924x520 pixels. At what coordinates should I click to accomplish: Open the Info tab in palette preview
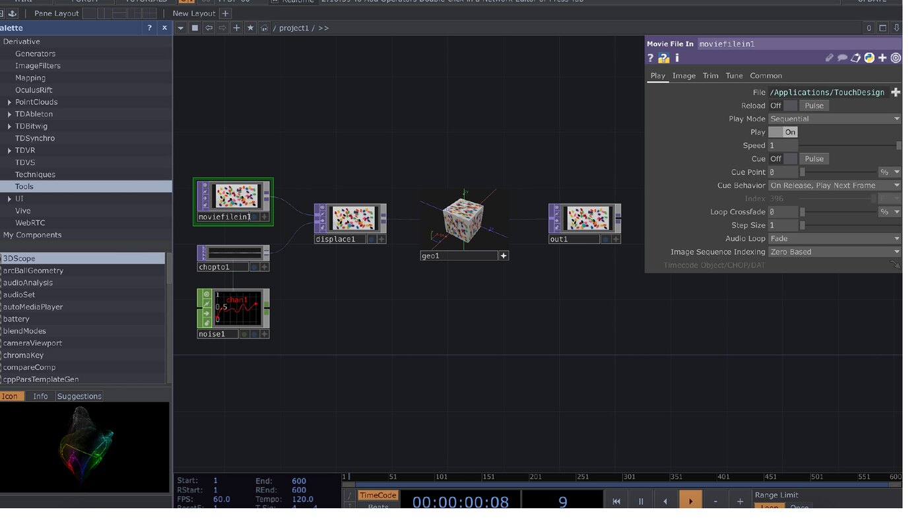(x=40, y=396)
